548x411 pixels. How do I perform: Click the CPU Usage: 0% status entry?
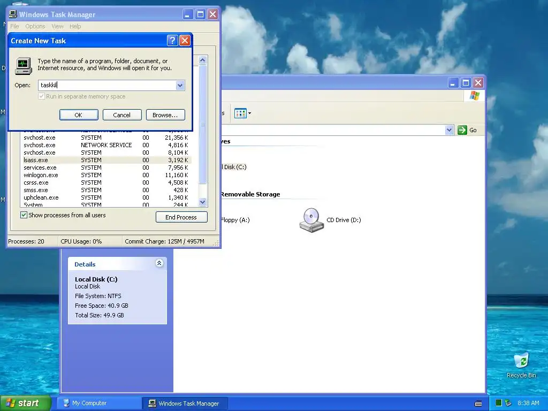(x=81, y=241)
